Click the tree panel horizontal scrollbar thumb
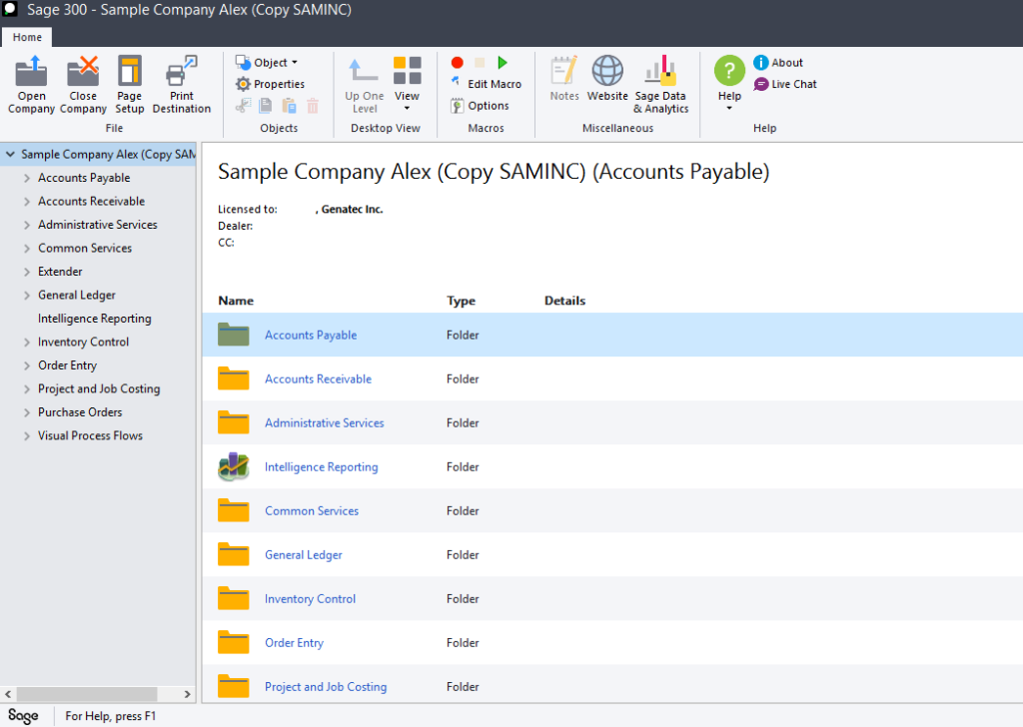1023x727 pixels. coord(87,694)
